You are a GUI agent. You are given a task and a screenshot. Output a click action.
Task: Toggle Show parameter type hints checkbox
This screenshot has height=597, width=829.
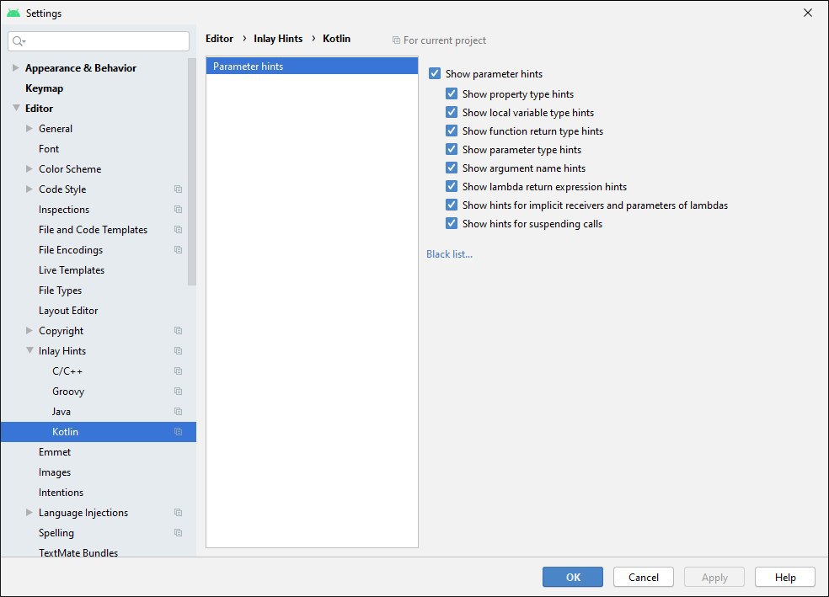452,149
